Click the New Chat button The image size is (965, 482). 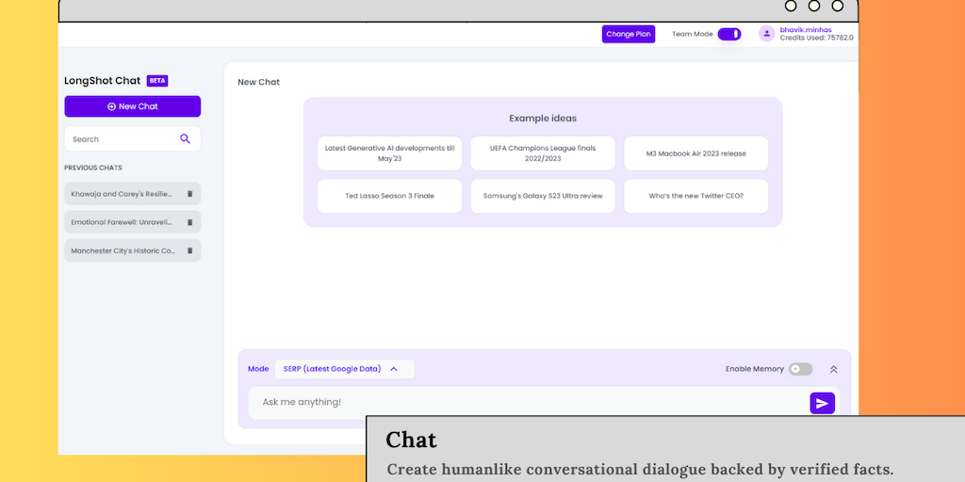tap(132, 106)
